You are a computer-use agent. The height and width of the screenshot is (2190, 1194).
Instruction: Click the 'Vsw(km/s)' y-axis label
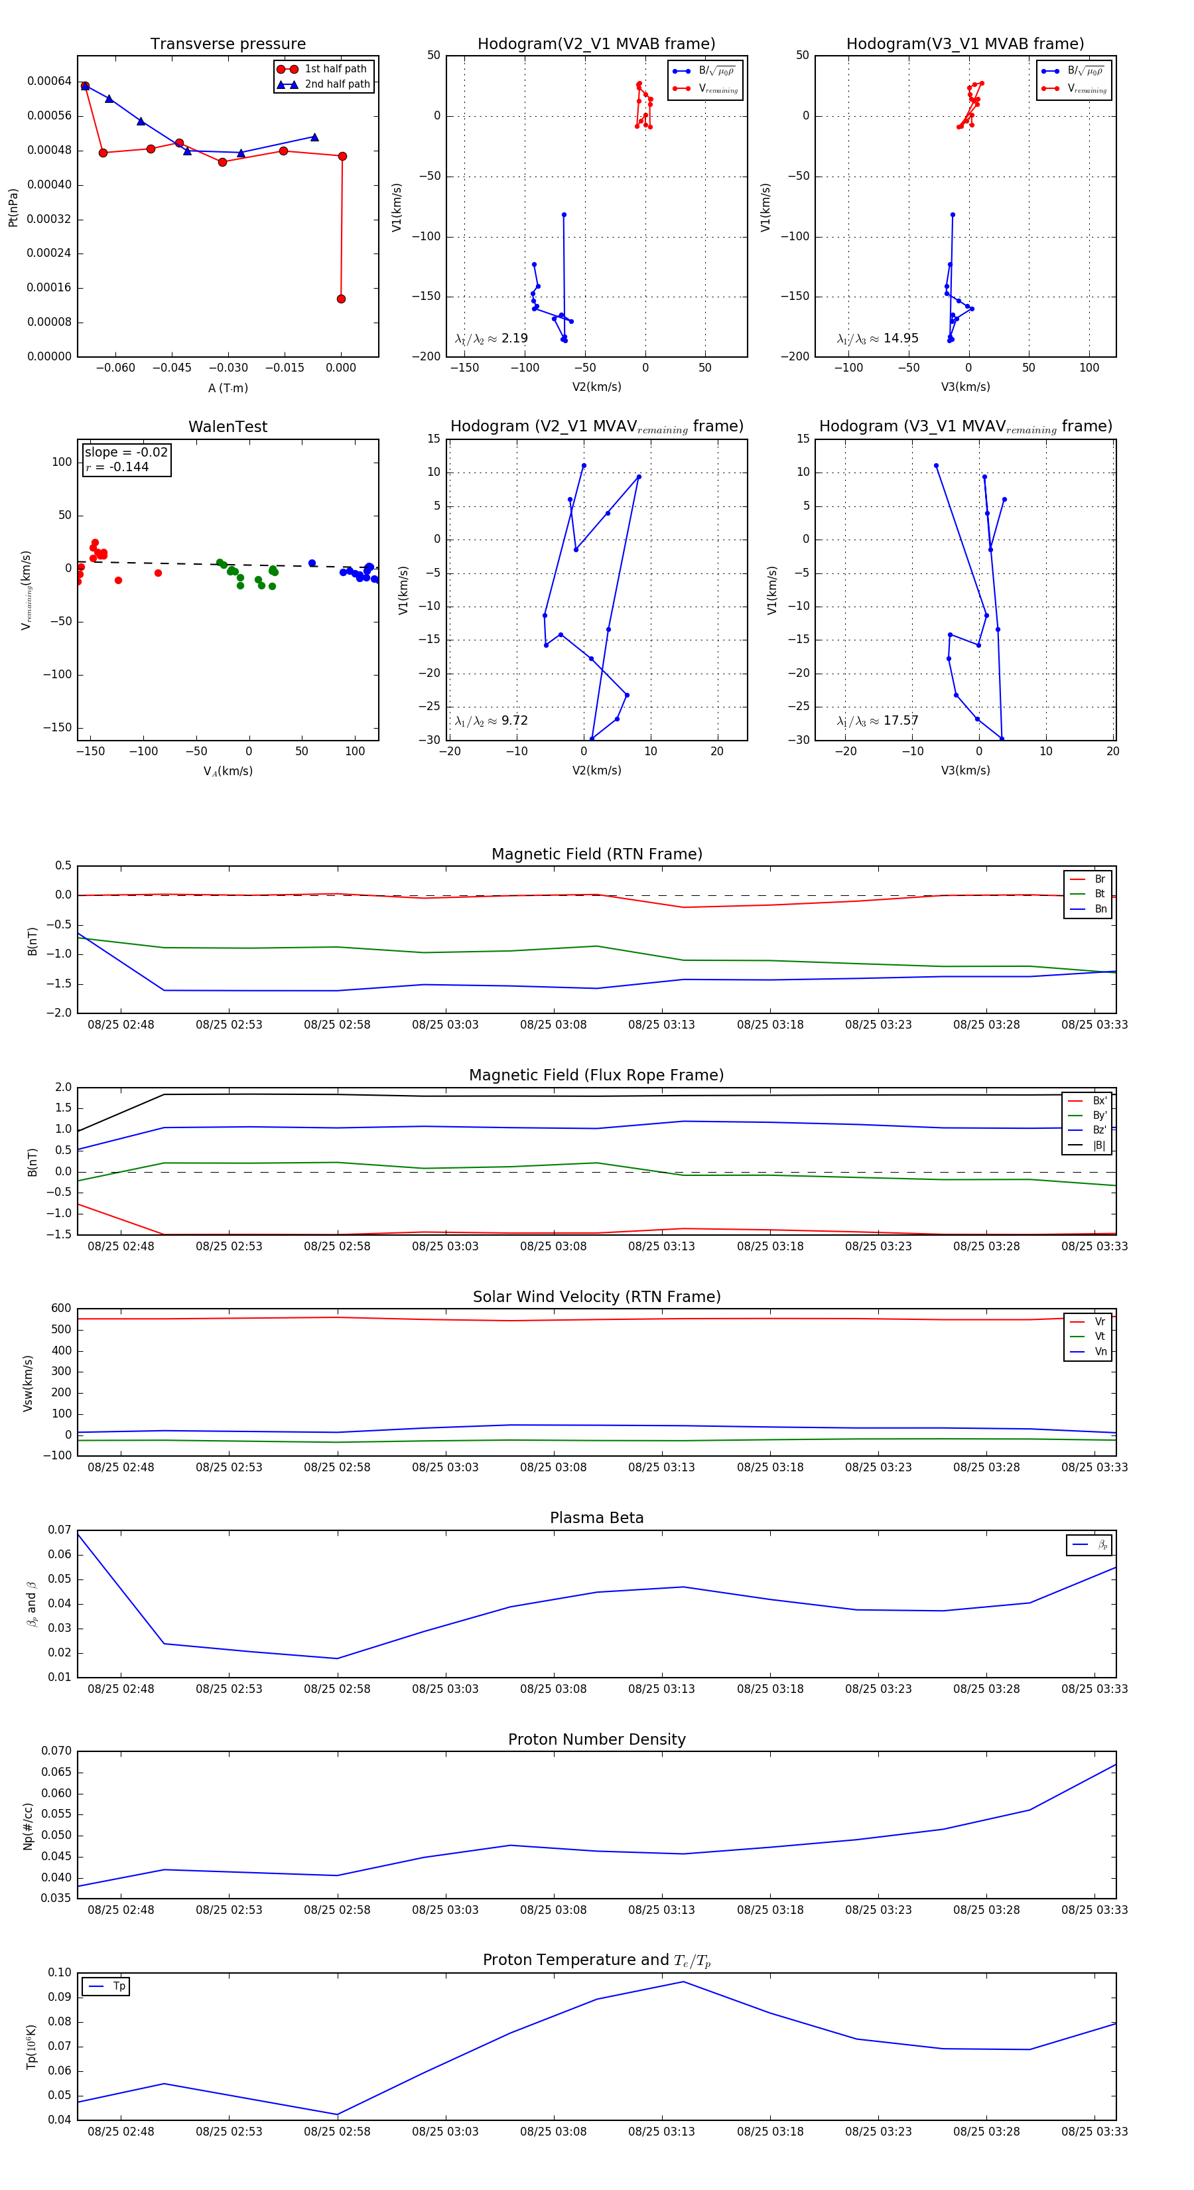tap(27, 1383)
